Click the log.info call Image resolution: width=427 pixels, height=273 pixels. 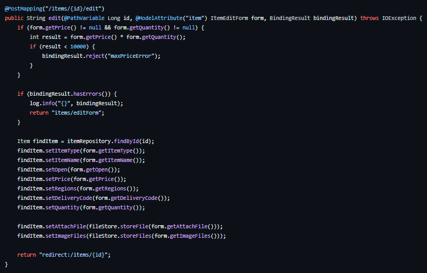tap(42, 104)
